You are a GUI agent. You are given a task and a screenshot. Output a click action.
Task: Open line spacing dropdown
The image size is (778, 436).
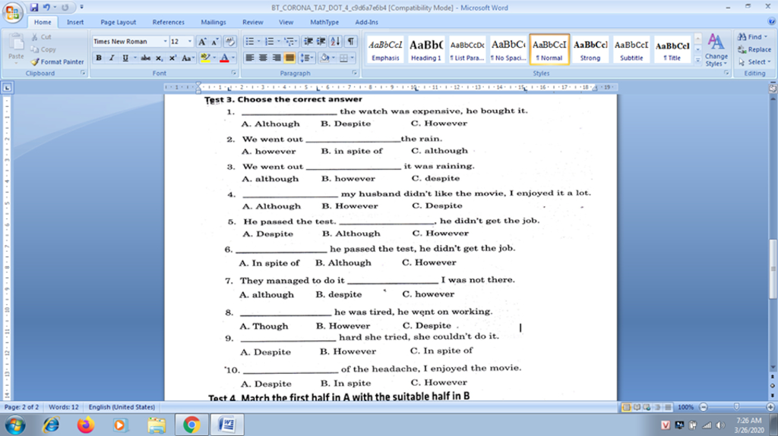tap(307, 58)
